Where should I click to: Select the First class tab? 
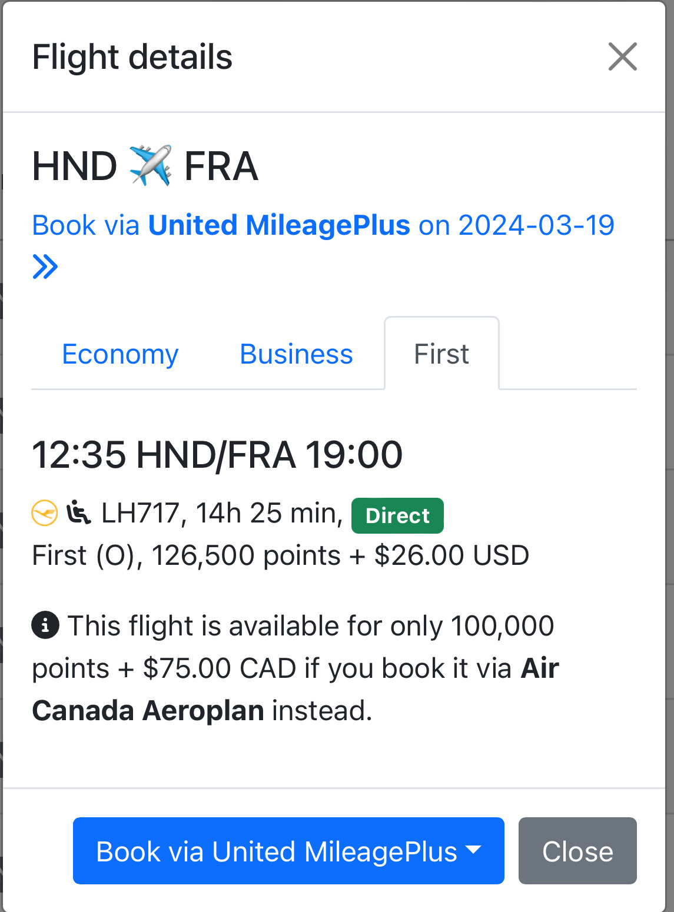coord(441,354)
